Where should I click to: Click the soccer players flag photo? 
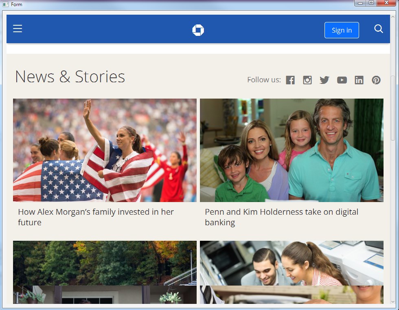tap(105, 150)
